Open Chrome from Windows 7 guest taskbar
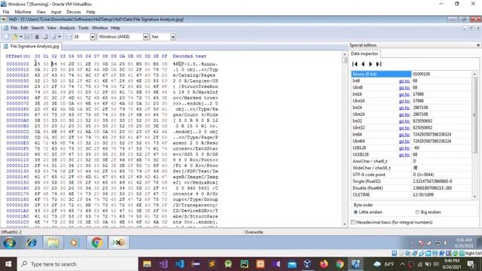 pos(97,242)
